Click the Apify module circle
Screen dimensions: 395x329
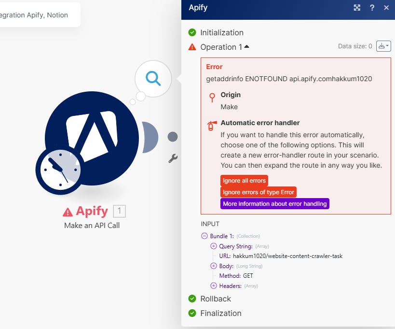pos(92,138)
